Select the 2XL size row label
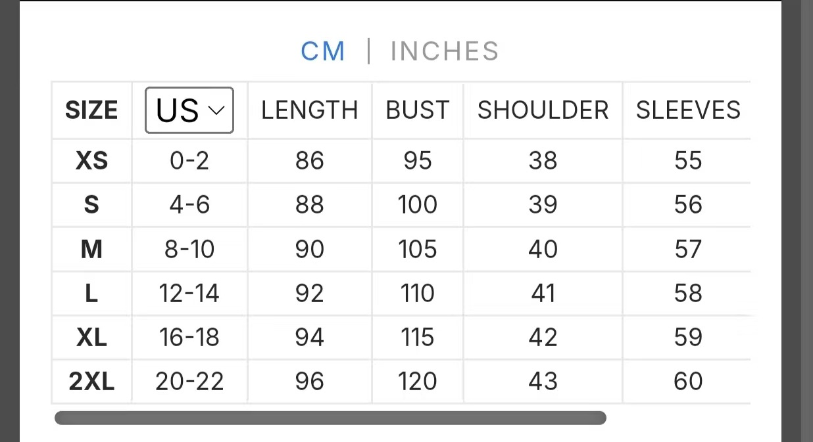Viewport: 813px width, 442px height. coord(91,381)
